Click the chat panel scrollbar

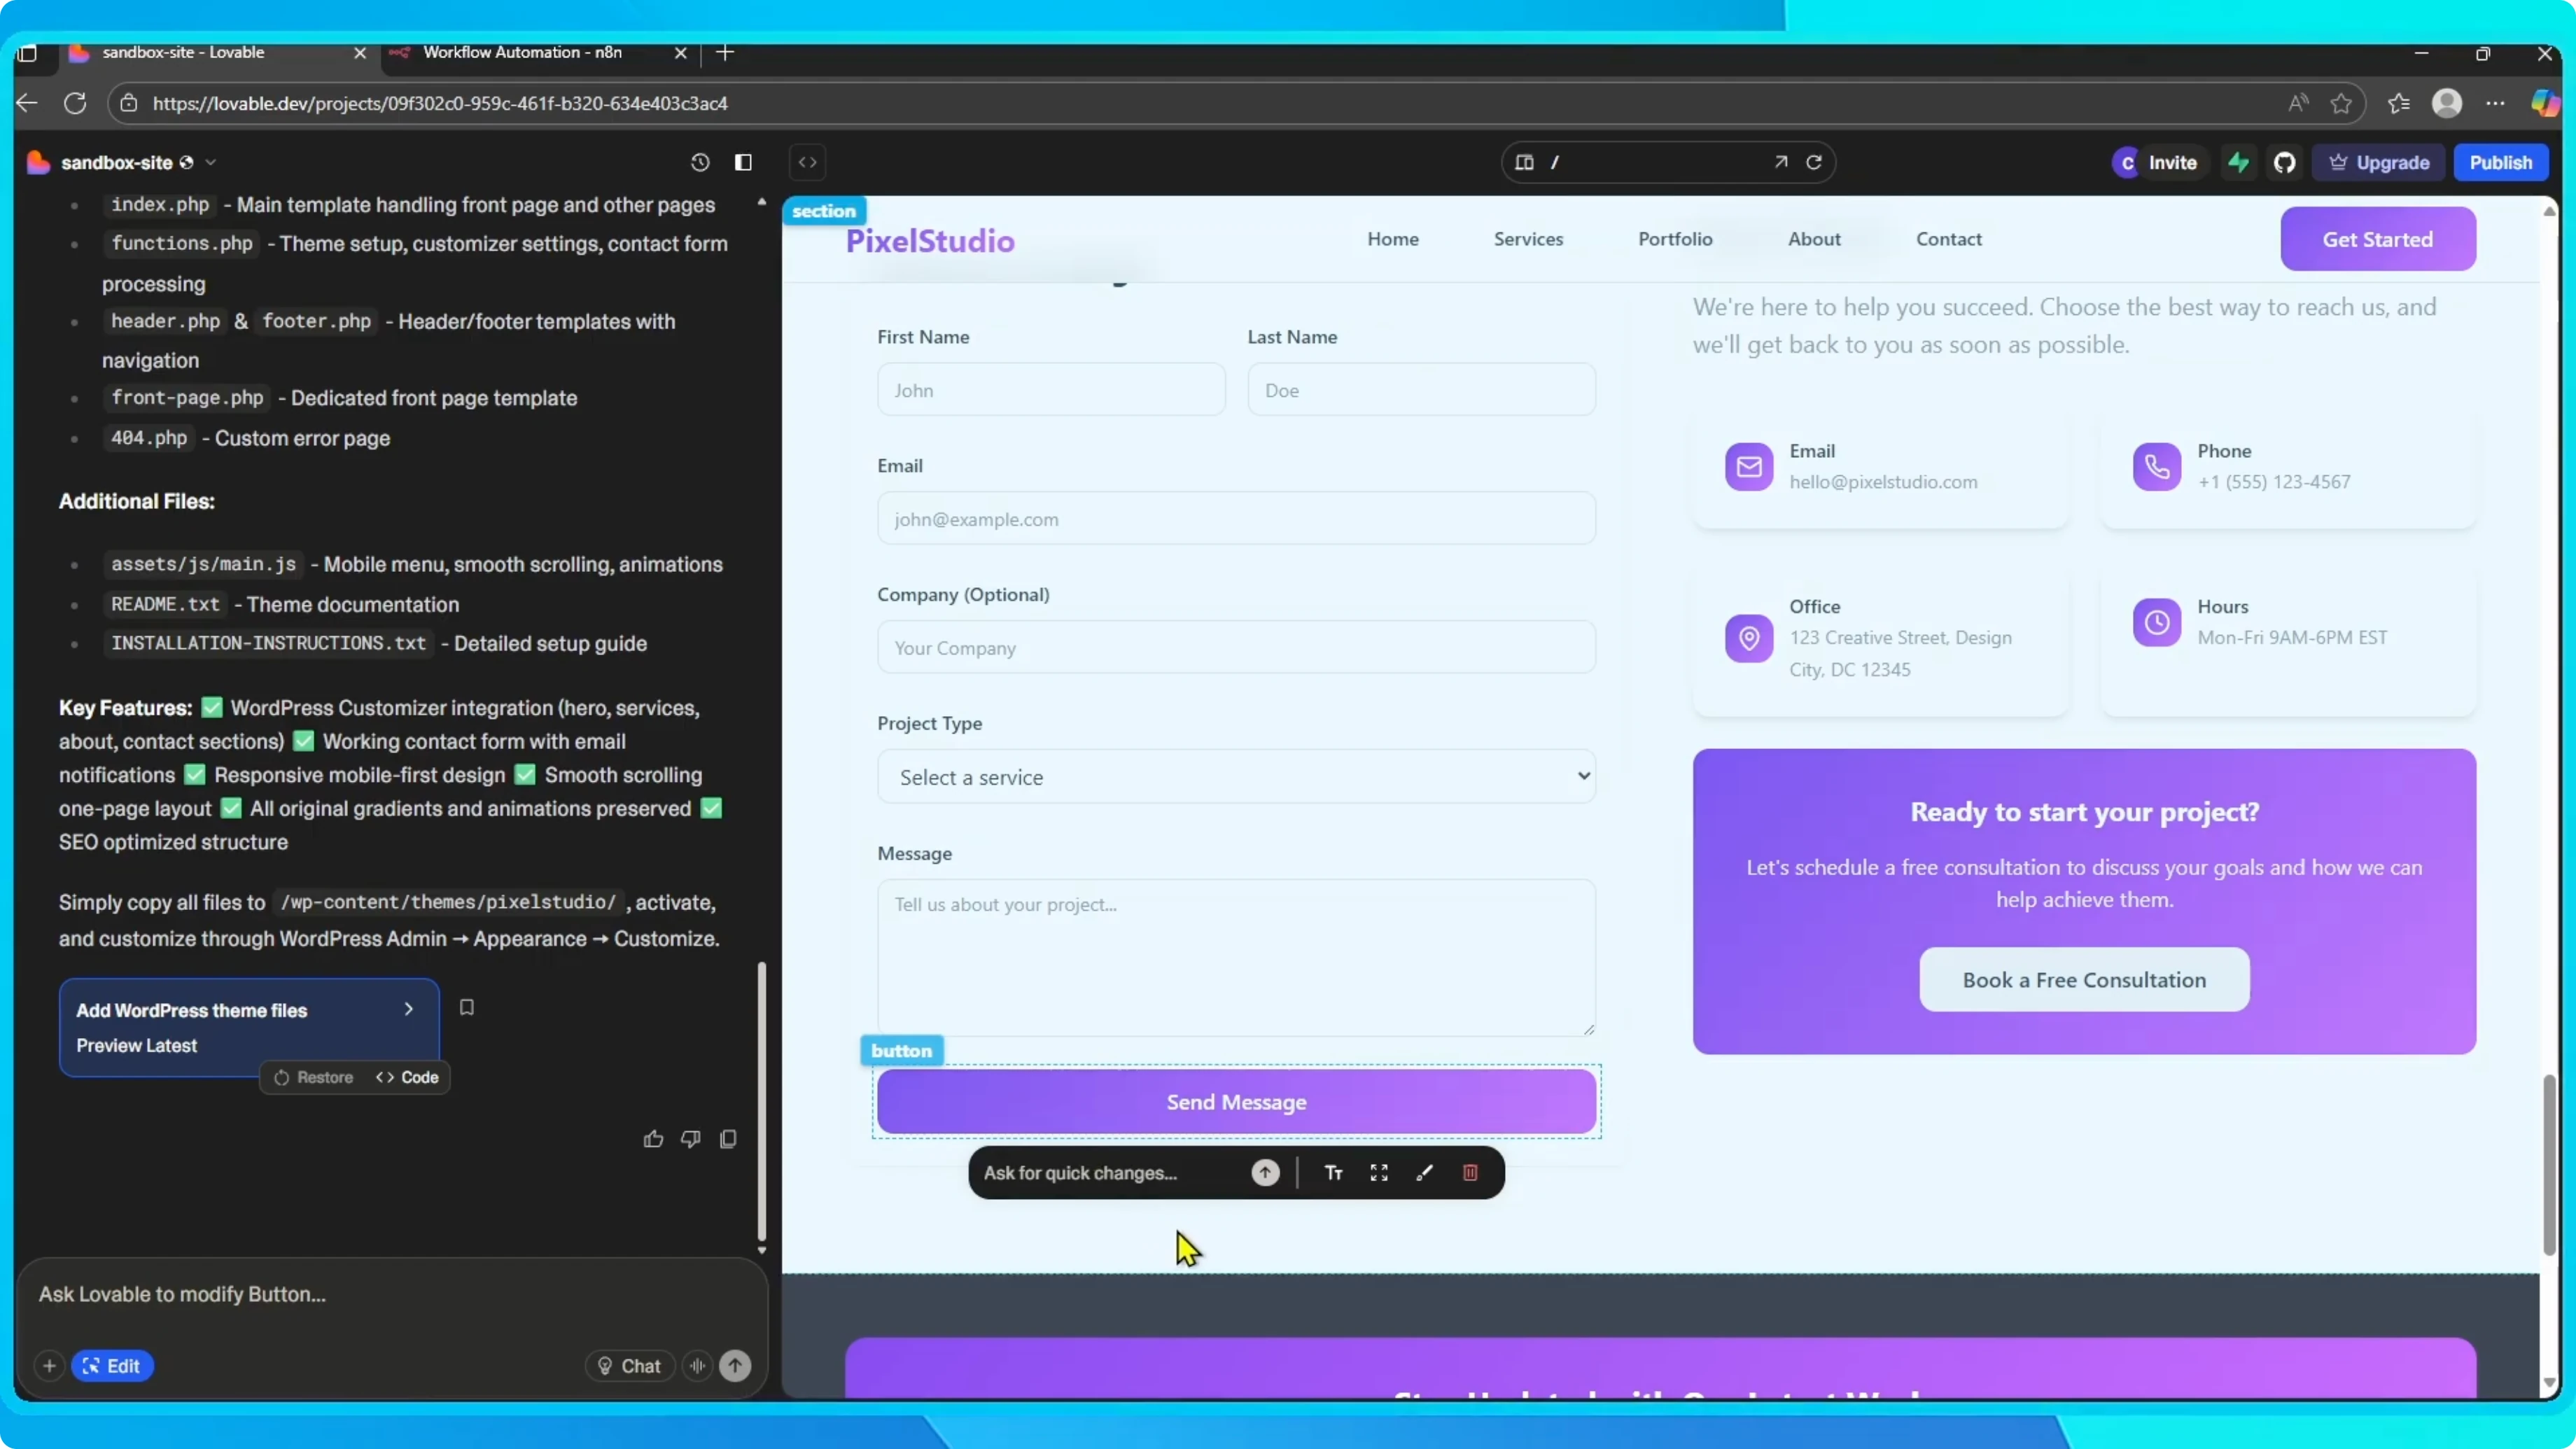(761, 1100)
